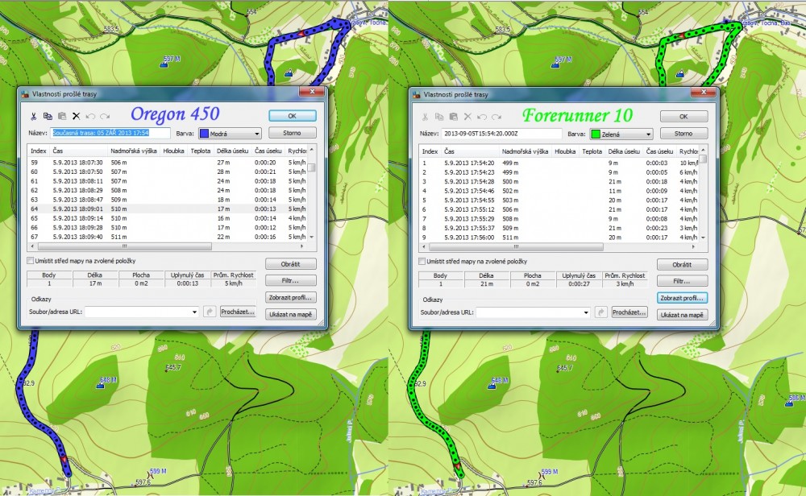Click the Undo arrow in Oregon 450 dialog
The height and width of the screenshot is (496, 806).
pos(91,116)
